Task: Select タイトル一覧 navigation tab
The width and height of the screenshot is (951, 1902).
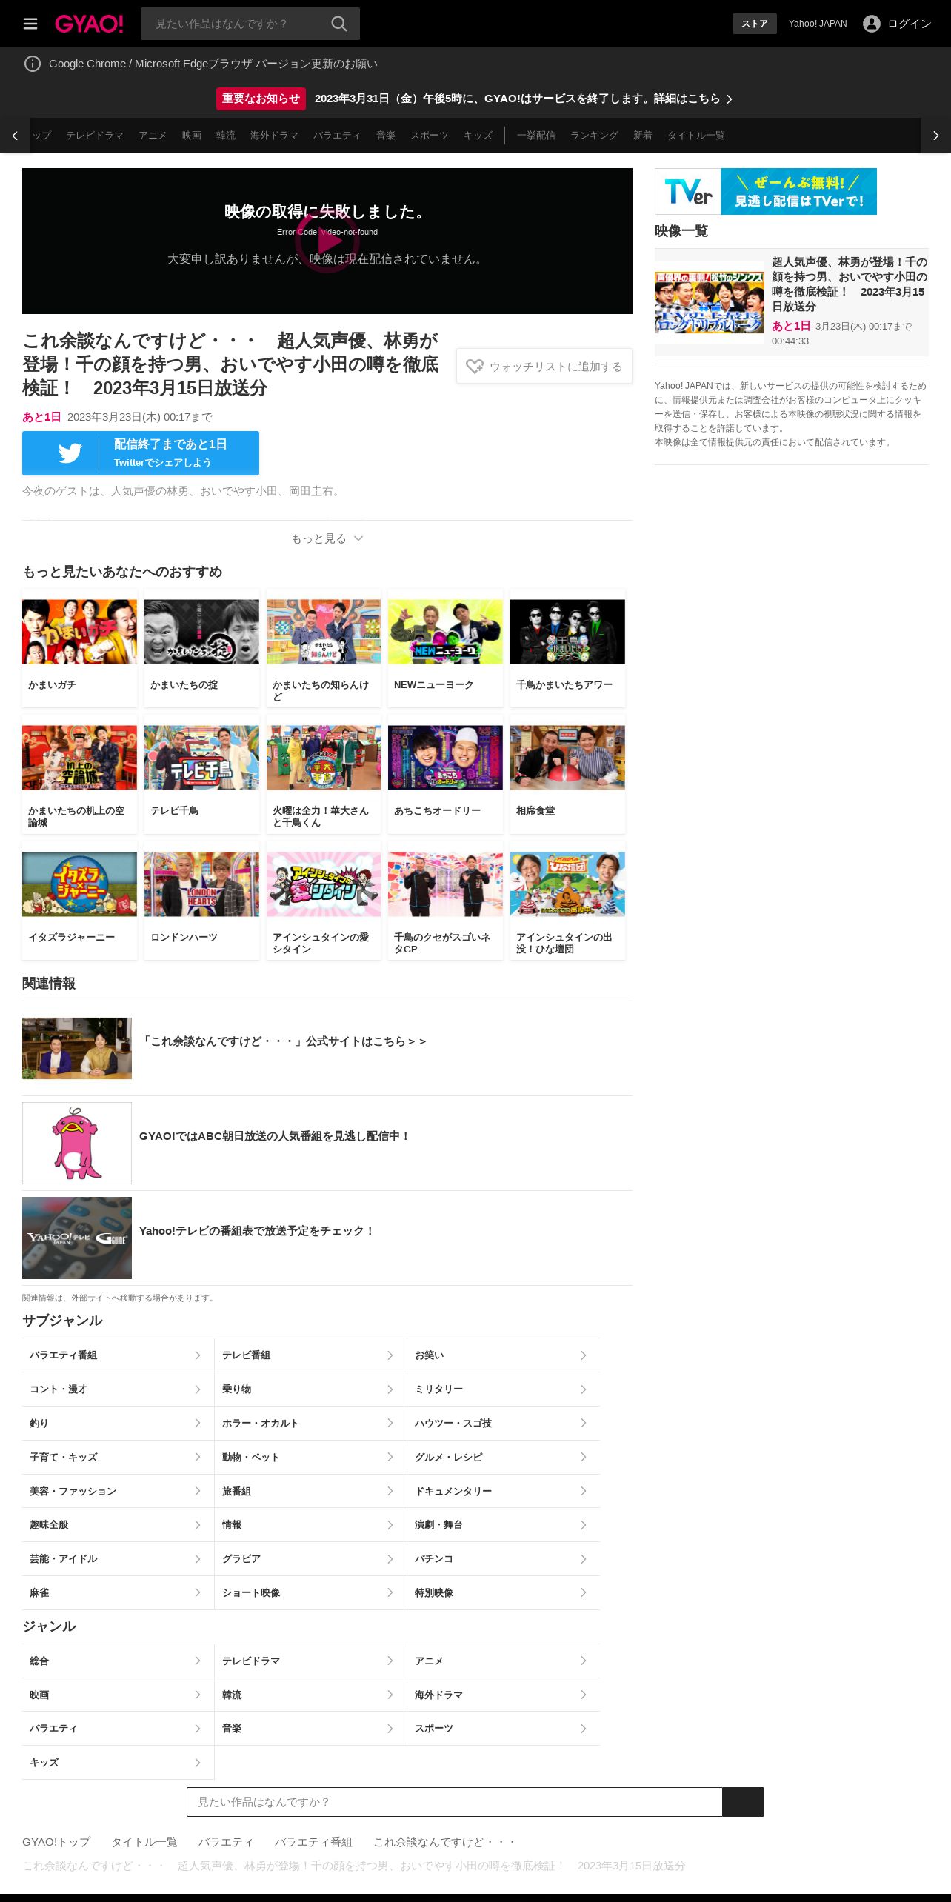Action: point(696,136)
